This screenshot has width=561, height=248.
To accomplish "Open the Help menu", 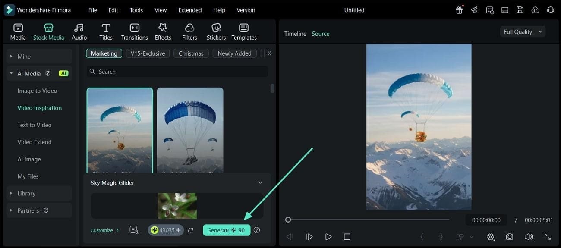I will coord(219,10).
